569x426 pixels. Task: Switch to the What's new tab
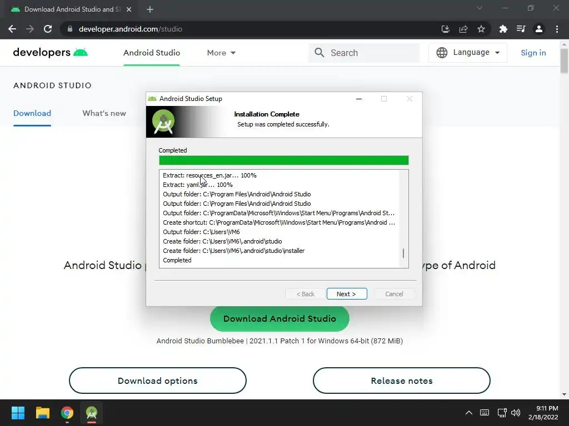pos(104,113)
